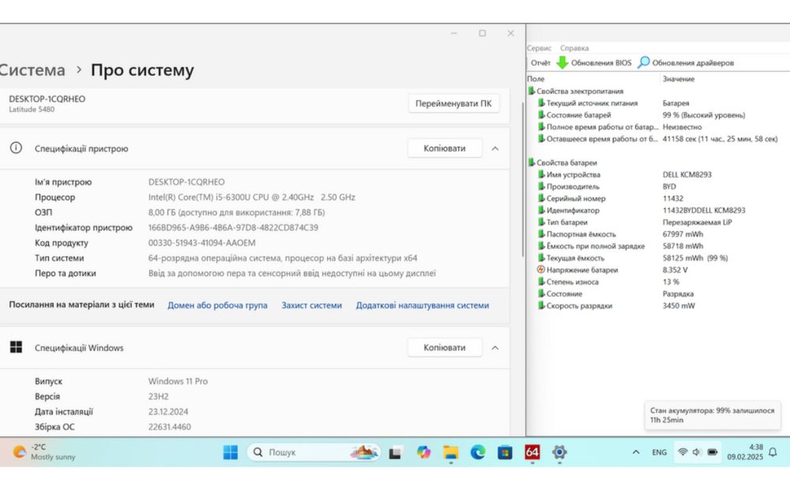The width and height of the screenshot is (790, 496).
Task: Open the Домен або робоча група link
Action: click(x=218, y=305)
